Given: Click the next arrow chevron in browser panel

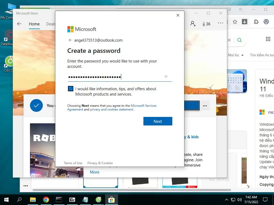Looking at the screenshot, I should coord(248,187).
